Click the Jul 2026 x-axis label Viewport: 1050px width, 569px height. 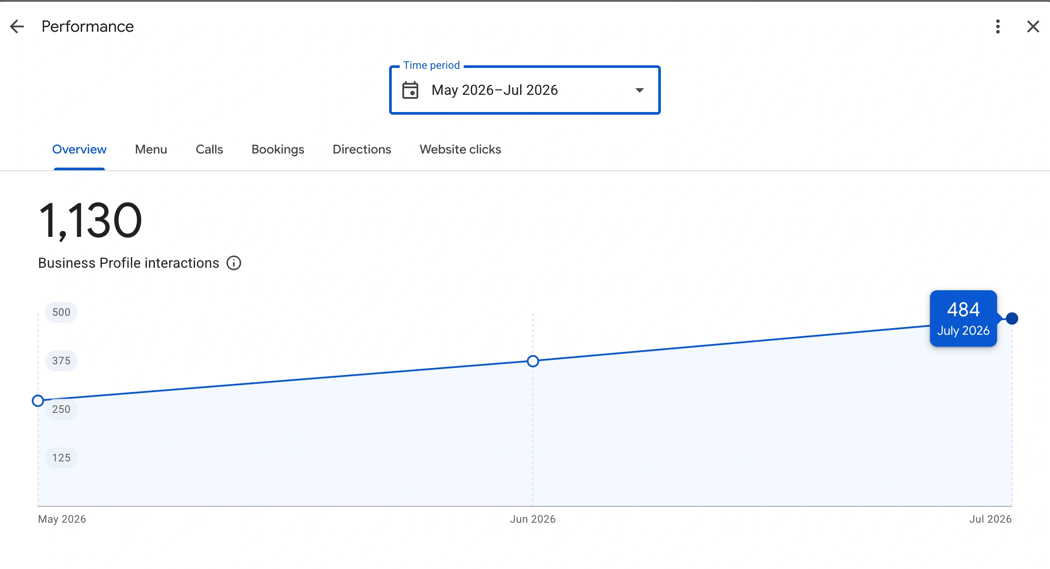click(x=990, y=519)
